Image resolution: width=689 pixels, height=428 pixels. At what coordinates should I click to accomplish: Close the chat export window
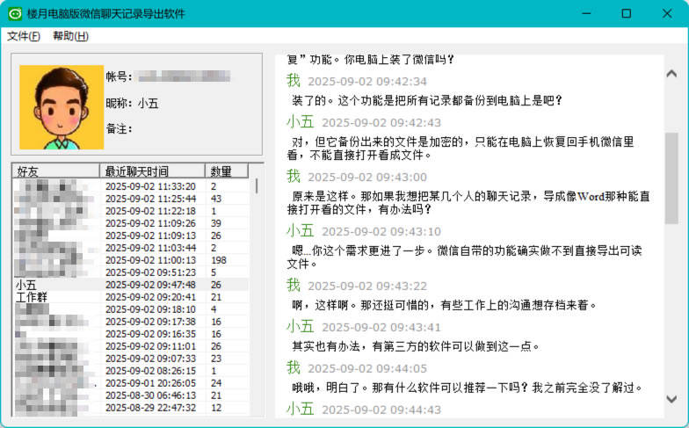point(666,13)
